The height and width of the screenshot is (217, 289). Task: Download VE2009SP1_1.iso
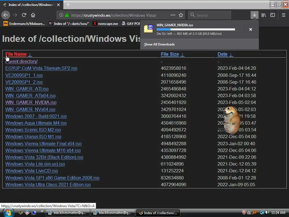[24, 75]
